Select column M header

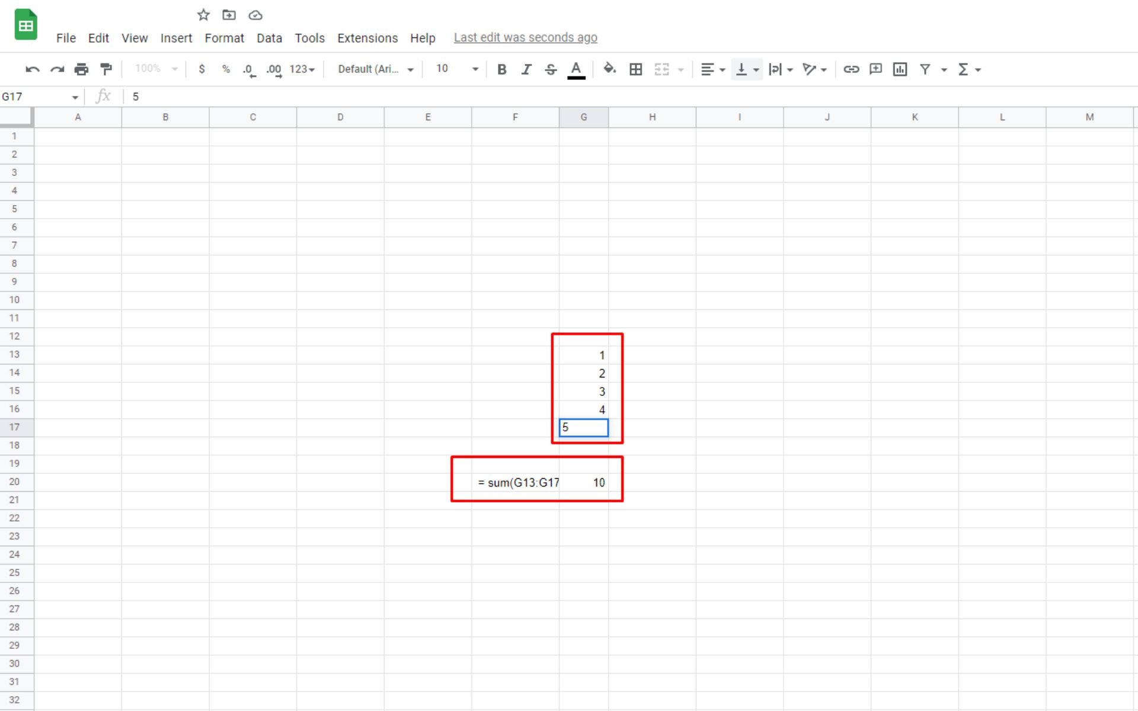pyautogui.click(x=1089, y=117)
